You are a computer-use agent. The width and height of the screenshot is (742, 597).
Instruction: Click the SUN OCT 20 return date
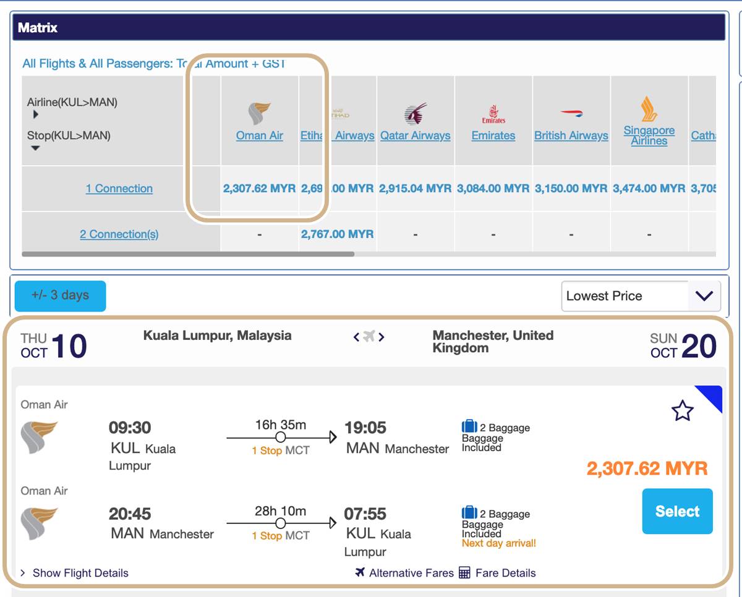coord(683,346)
